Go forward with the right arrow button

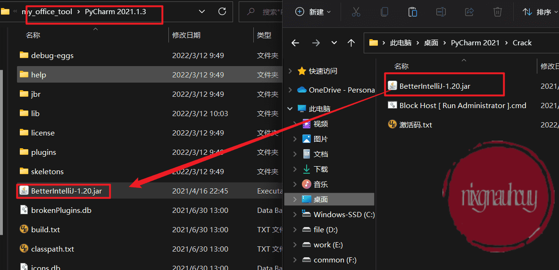[x=316, y=43]
